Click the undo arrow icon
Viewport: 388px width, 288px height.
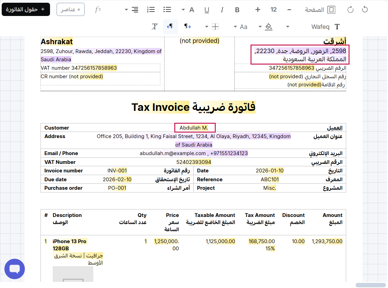365,10
